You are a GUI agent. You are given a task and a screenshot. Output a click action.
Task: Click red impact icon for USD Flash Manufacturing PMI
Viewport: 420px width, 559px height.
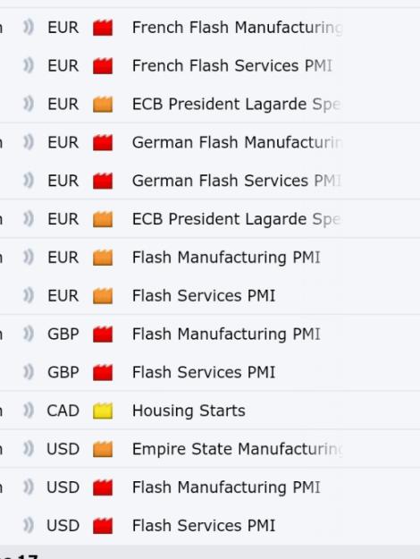pos(103,487)
